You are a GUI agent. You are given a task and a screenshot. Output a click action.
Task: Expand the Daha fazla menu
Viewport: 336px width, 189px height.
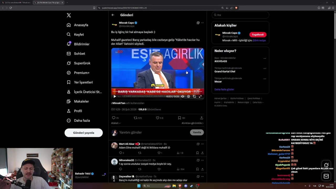[x=78, y=120]
